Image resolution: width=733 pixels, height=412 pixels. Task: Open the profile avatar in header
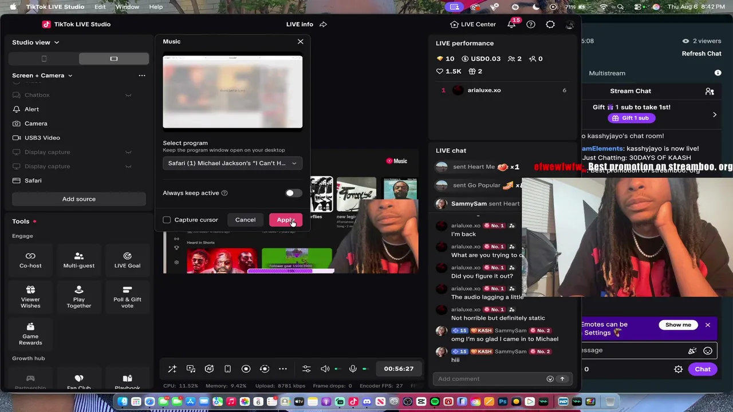tap(569, 25)
